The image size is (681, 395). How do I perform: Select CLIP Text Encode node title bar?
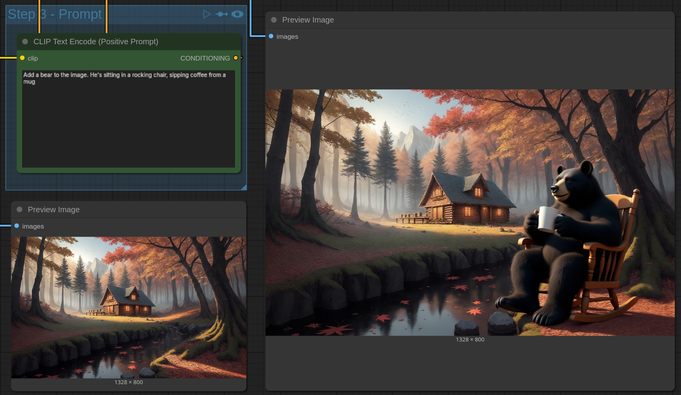click(x=129, y=42)
